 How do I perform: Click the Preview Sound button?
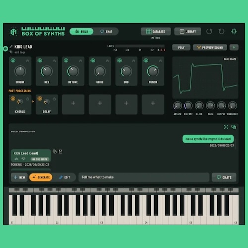click(x=210, y=48)
